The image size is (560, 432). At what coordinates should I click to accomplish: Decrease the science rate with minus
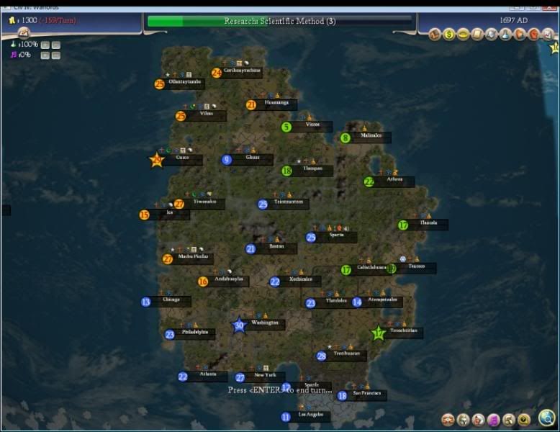[56, 45]
